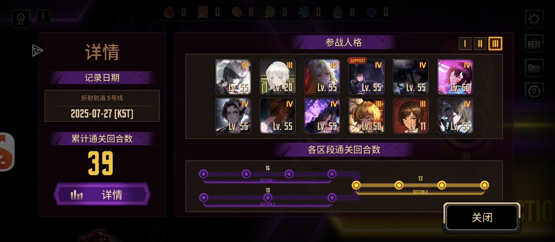
Task: Open the 详情 statistics button
Action: tap(102, 195)
